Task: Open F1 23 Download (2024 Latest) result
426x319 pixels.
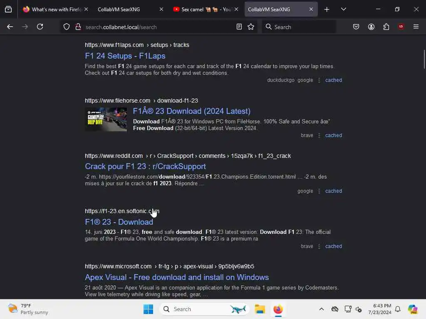Action: click(191, 111)
